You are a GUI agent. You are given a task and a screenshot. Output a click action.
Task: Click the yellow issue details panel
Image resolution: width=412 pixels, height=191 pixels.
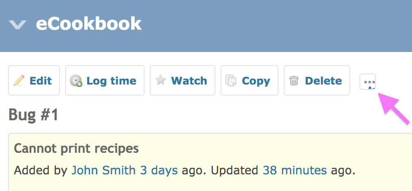pos(210,162)
